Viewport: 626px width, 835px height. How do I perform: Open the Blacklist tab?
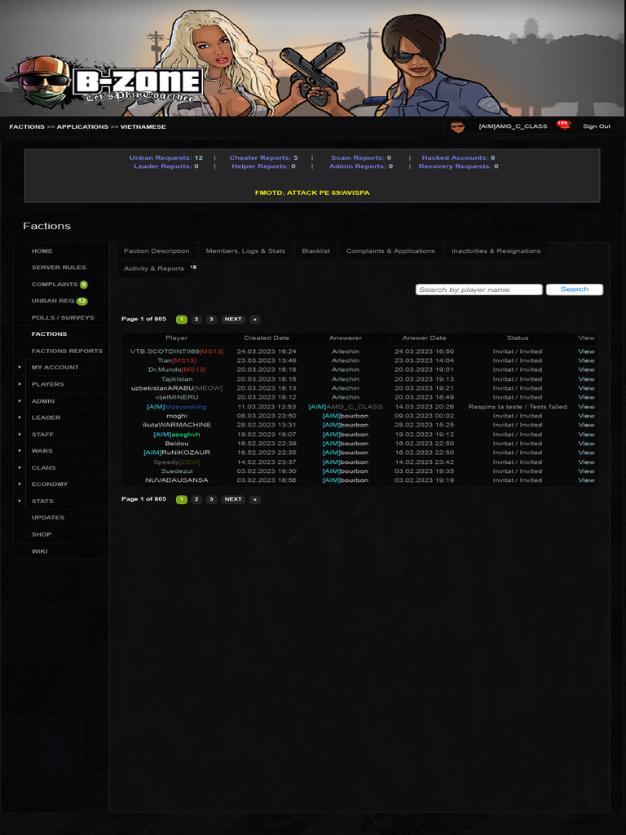pos(315,251)
